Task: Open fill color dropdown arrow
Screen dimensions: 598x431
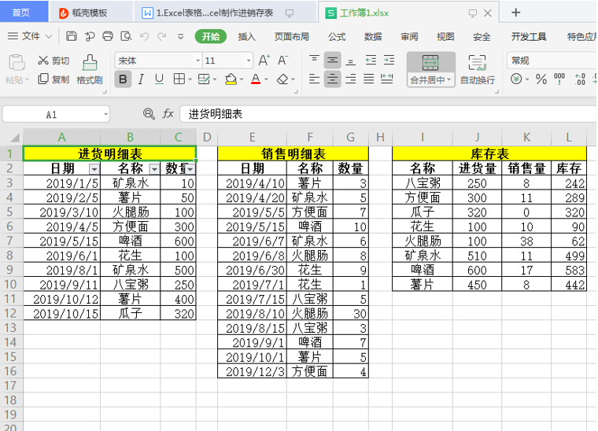Action: click(242, 79)
